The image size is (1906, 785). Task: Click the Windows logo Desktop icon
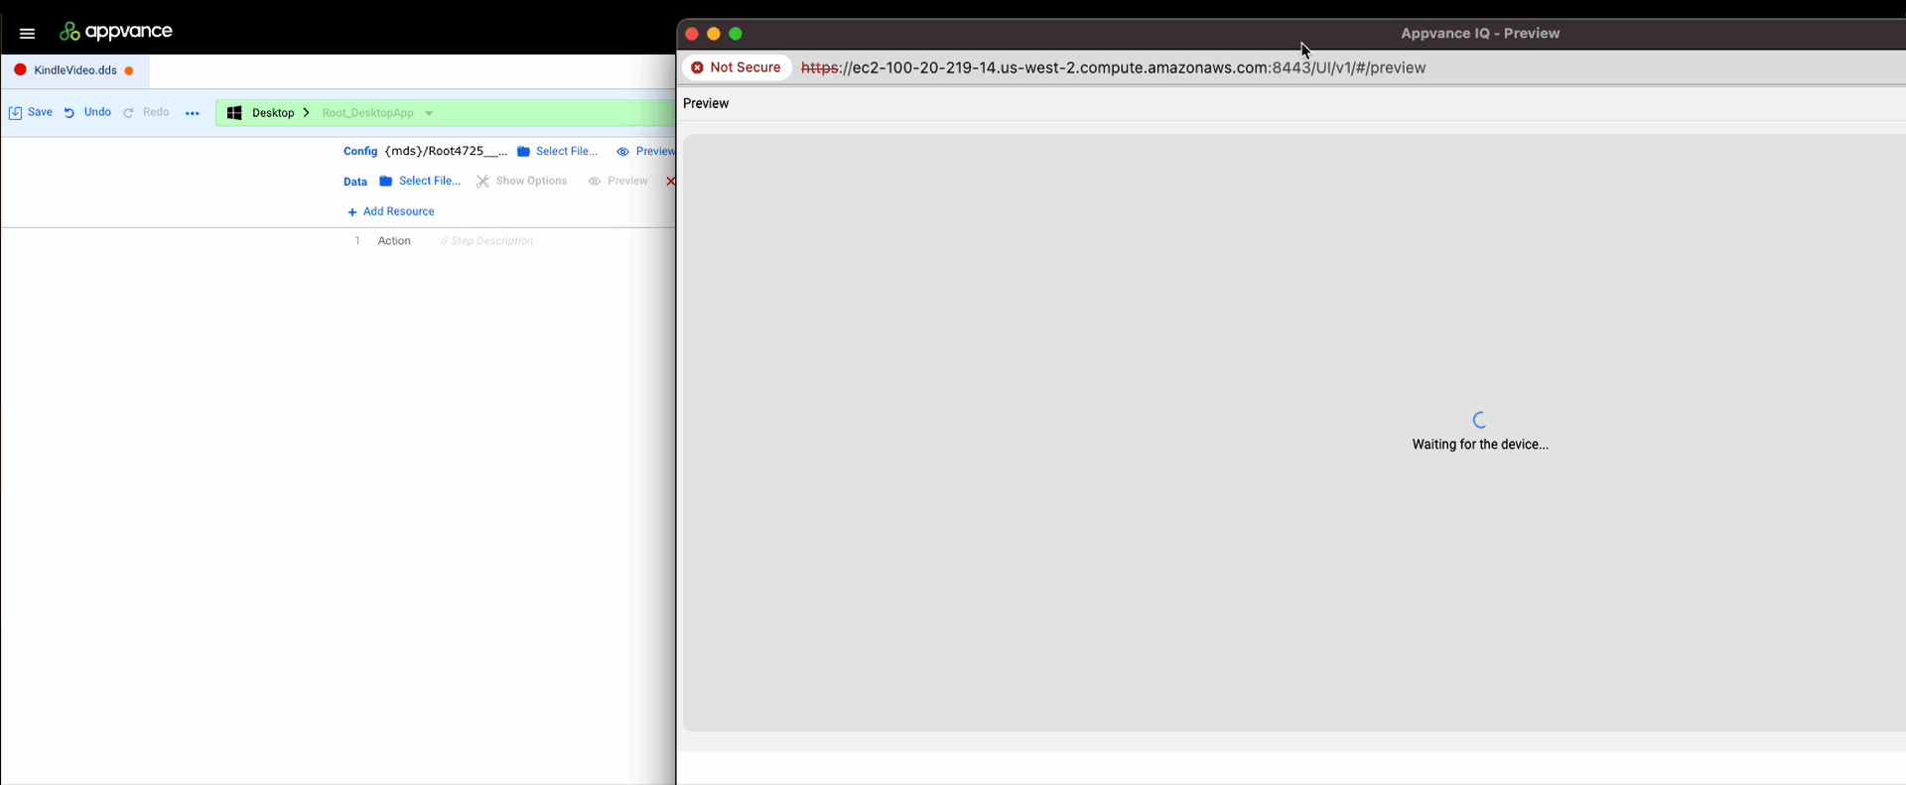(234, 113)
